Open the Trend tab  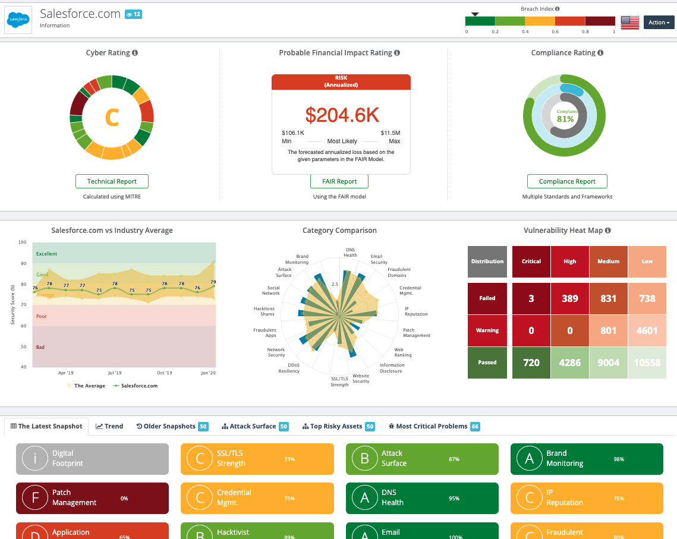pos(109,426)
